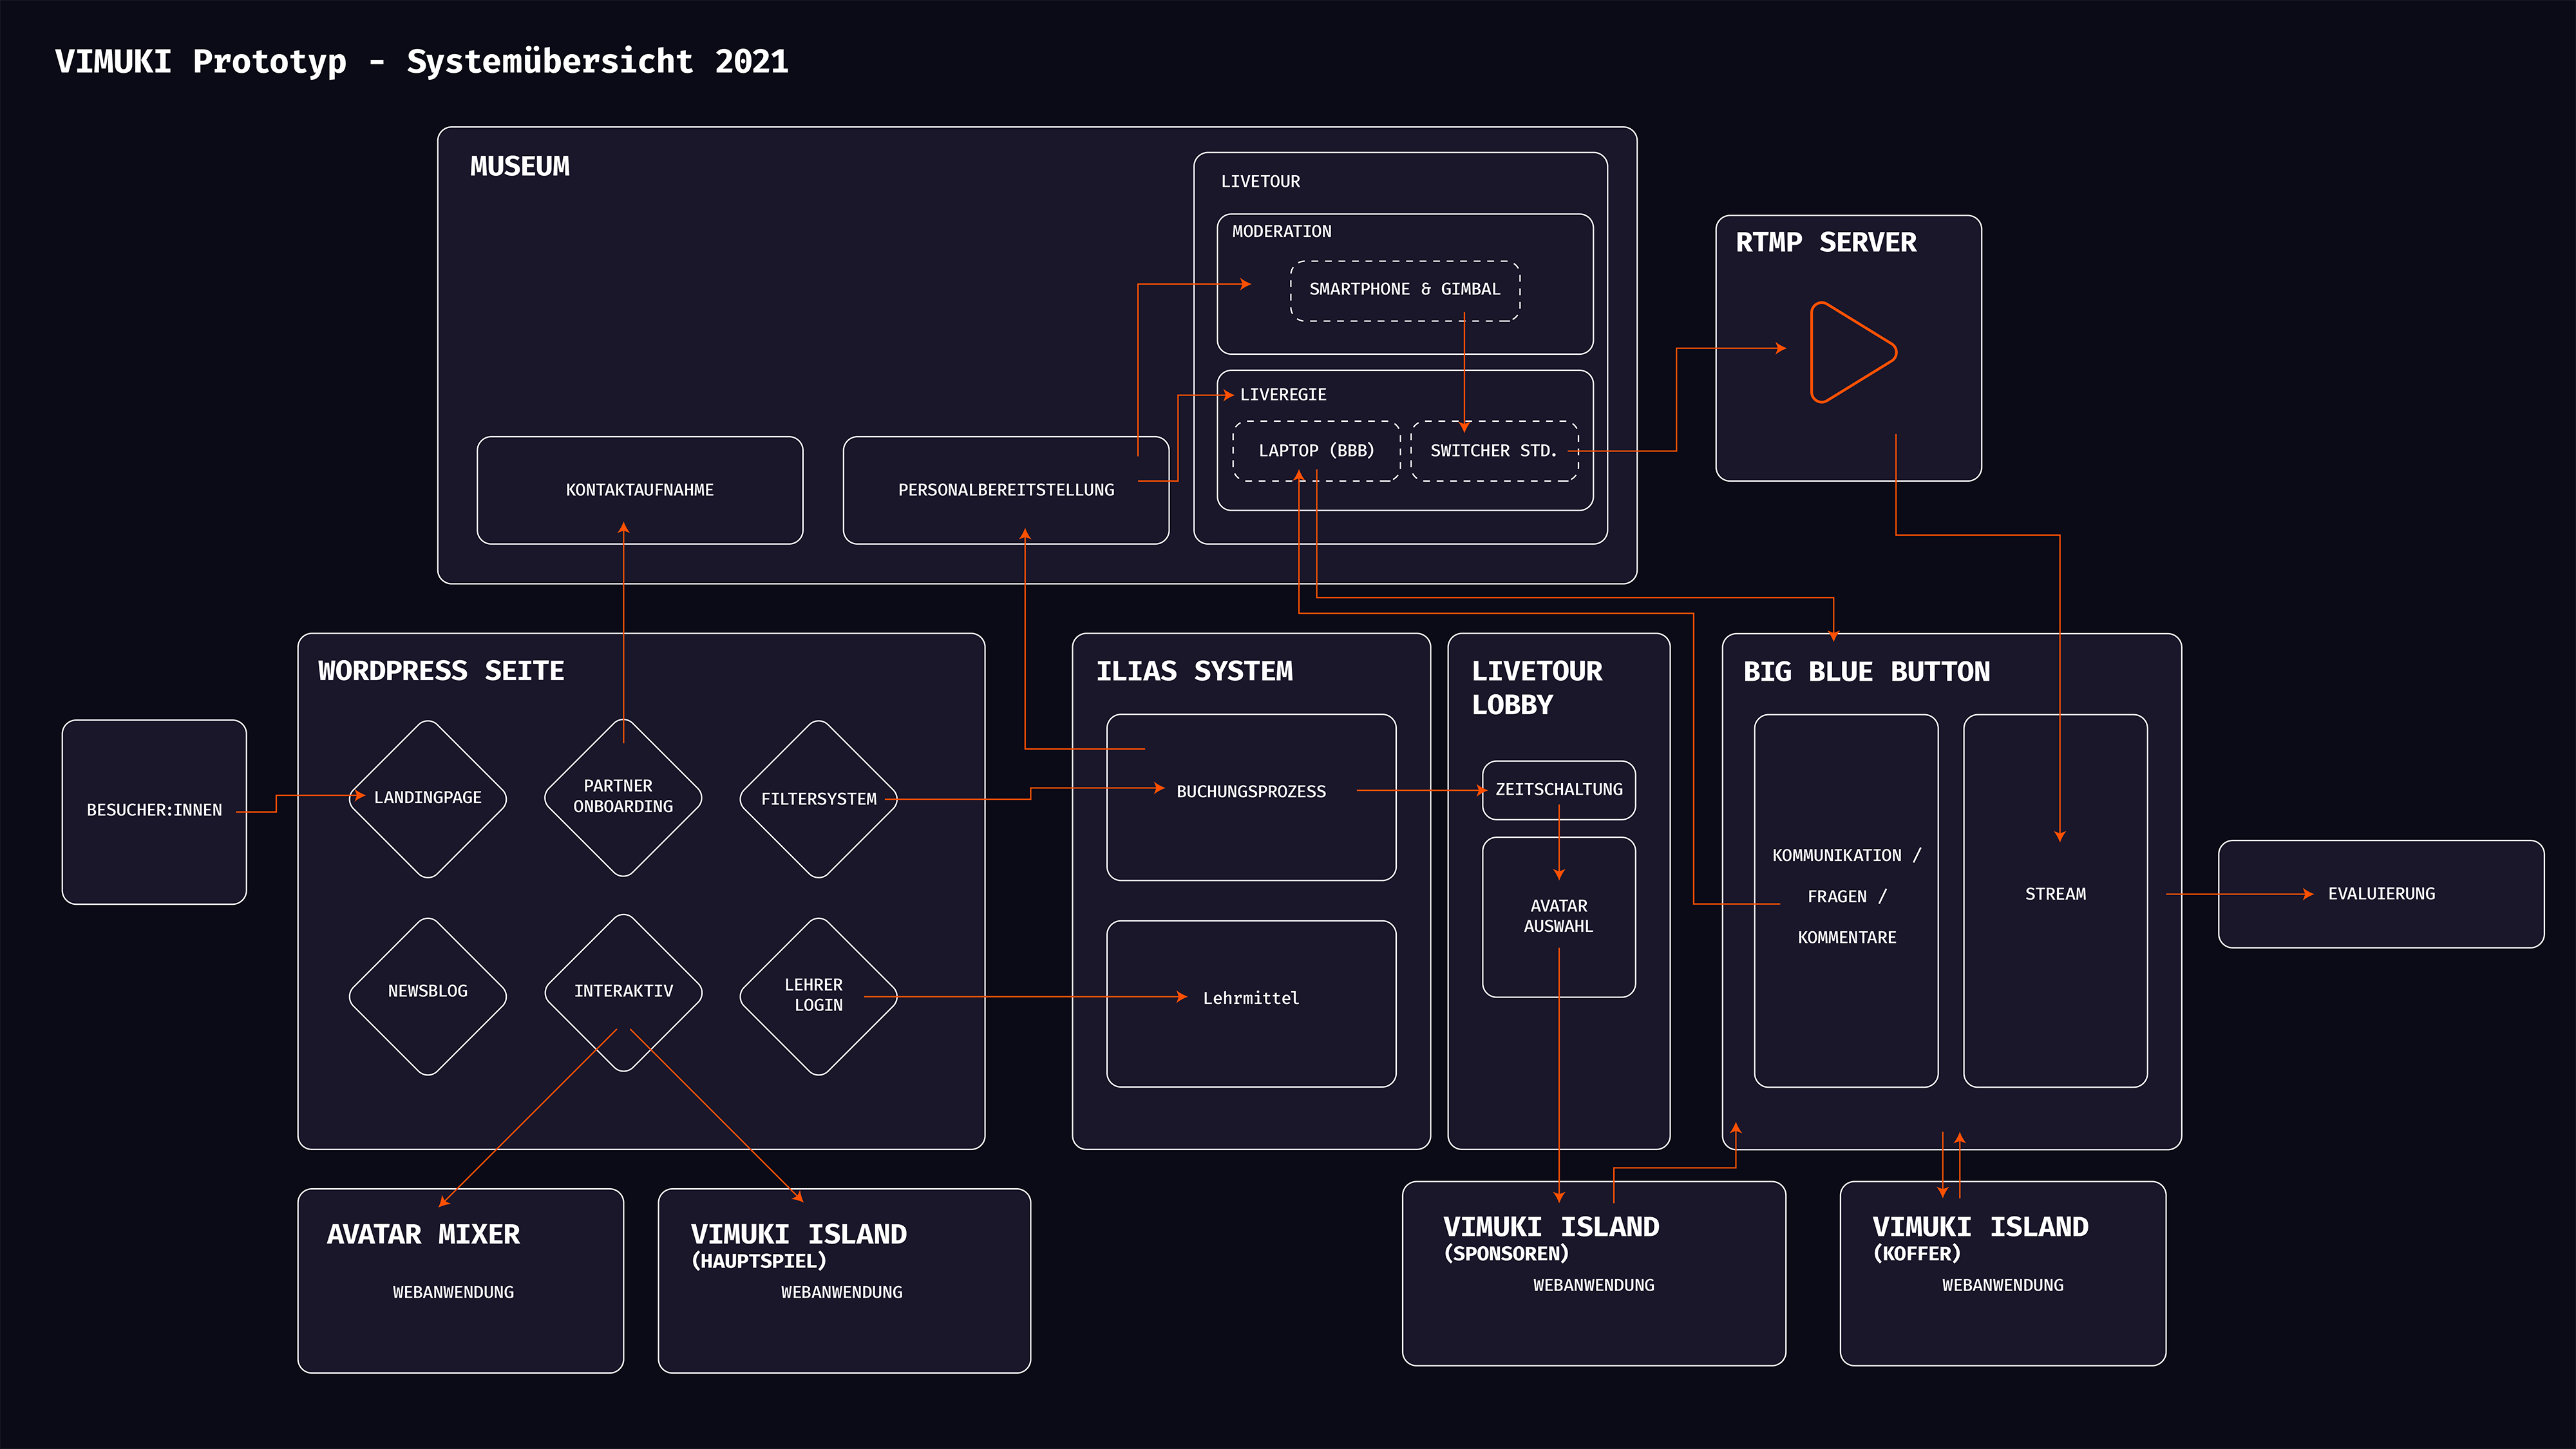Click the orange play icon in RTMP Server

pos(1852,352)
